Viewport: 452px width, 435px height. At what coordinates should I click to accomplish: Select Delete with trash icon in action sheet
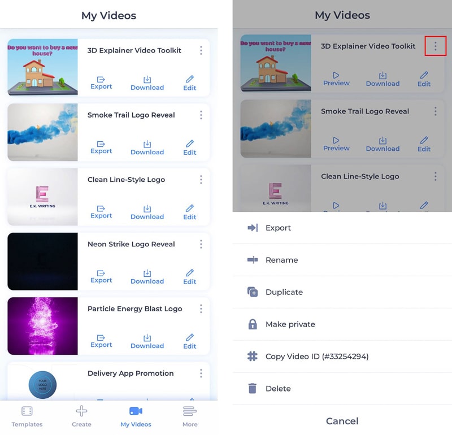click(277, 389)
